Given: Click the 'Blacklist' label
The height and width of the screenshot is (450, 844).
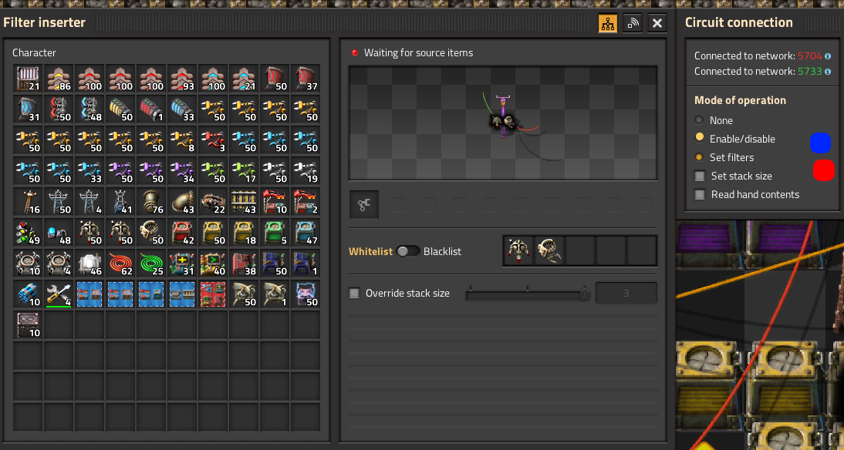Looking at the screenshot, I should coord(443,251).
